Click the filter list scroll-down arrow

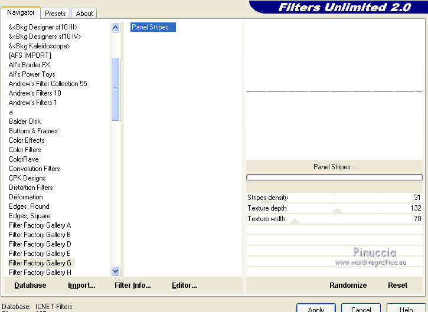pos(116,271)
